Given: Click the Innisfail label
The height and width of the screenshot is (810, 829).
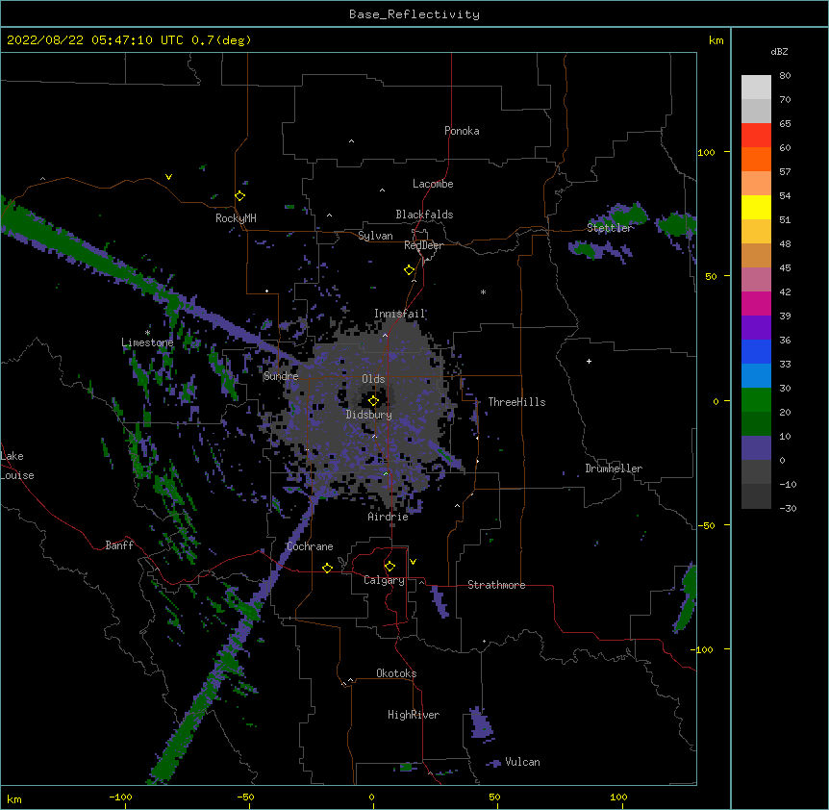Looking at the screenshot, I should (x=399, y=314).
